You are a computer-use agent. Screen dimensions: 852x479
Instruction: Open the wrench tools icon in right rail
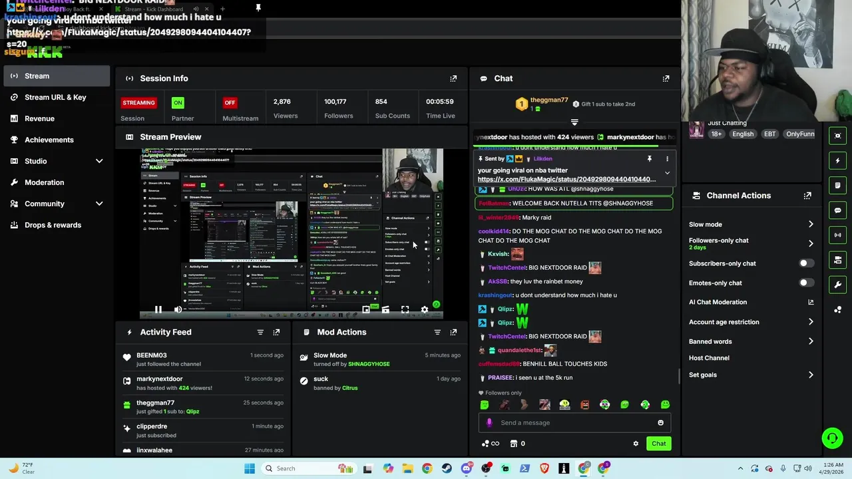(x=837, y=285)
